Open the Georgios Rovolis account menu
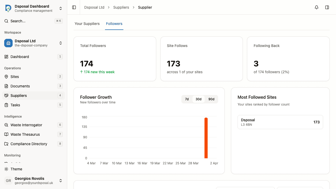The height and width of the screenshot is (189, 336). tap(60, 181)
